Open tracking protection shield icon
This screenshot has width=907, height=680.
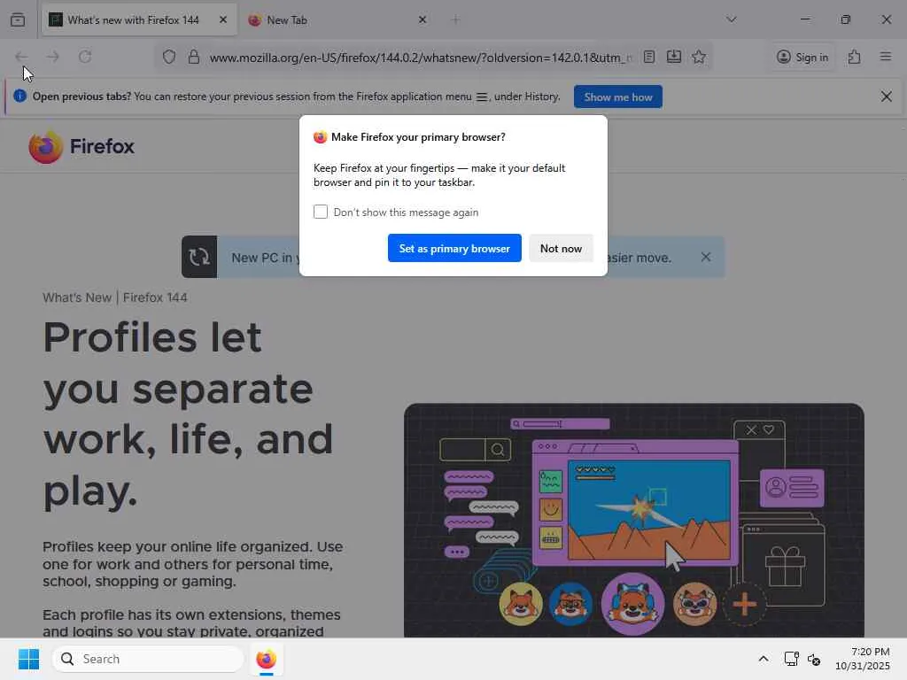169,57
